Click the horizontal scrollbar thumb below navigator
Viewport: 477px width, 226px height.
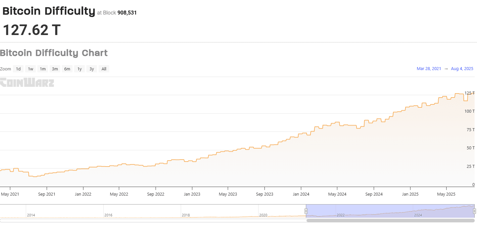[391, 220]
